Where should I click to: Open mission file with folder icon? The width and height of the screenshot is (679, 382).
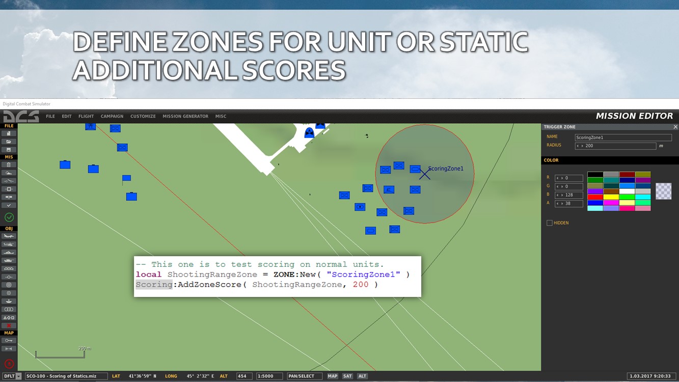[9, 142]
